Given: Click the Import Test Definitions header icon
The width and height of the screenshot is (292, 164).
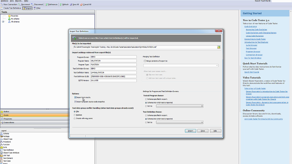Looking at the screenshot, I should click(x=74, y=38).
